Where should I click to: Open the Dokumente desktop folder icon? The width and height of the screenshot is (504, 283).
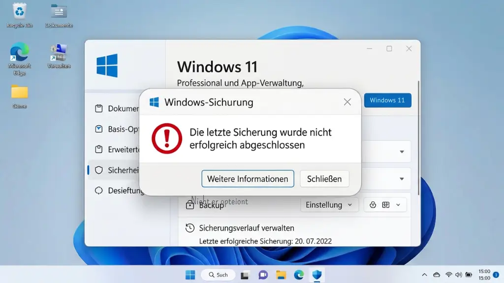(59, 15)
